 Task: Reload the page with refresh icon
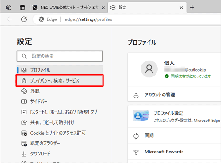click(24, 19)
